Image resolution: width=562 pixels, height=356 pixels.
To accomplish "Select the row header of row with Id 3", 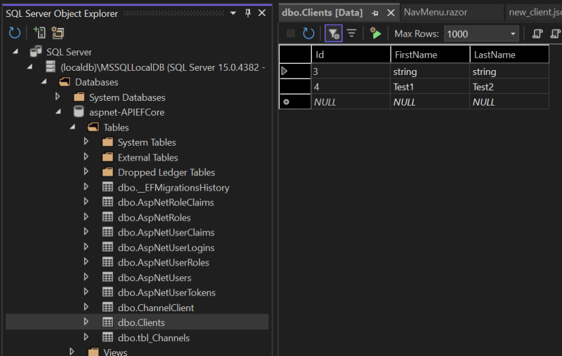I will tap(295, 71).
